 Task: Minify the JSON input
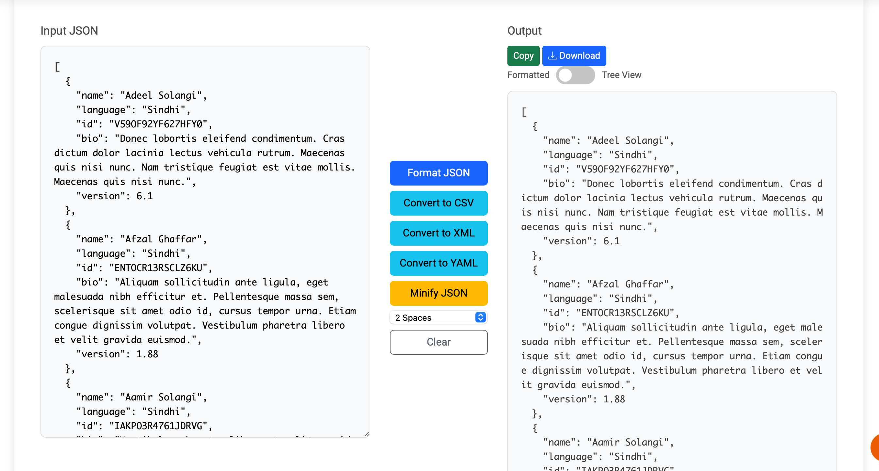[x=439, y=293]
